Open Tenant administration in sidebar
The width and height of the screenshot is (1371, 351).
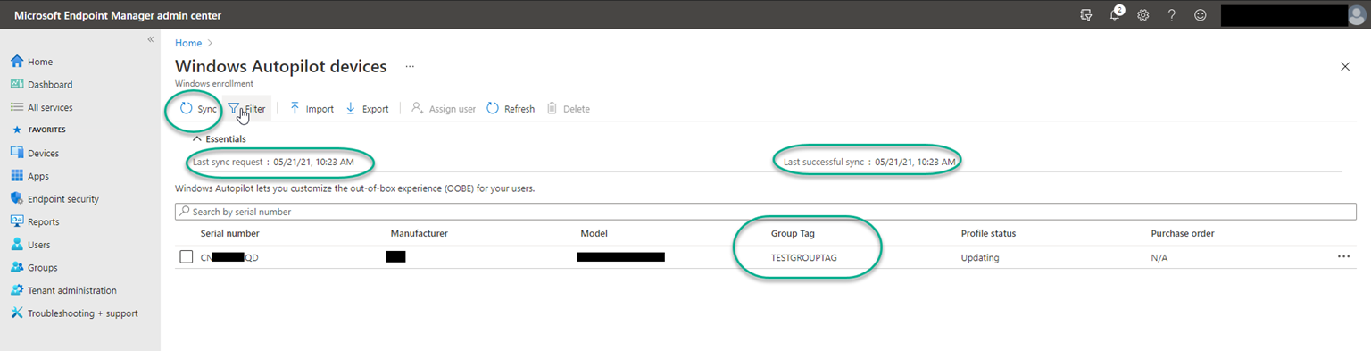(63, 290)
